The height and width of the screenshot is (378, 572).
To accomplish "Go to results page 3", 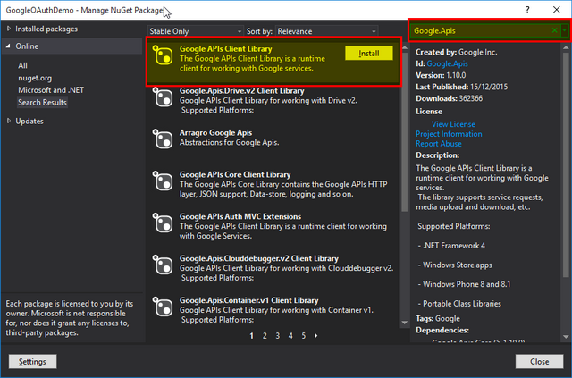I will (x=278, y=336).
